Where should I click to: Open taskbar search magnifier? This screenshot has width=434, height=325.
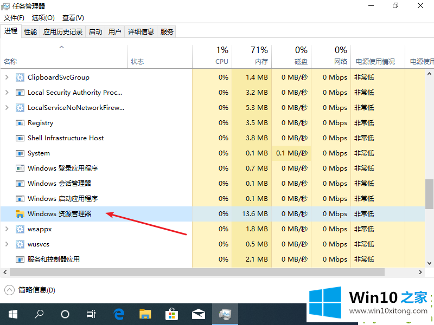pos(39,314)
